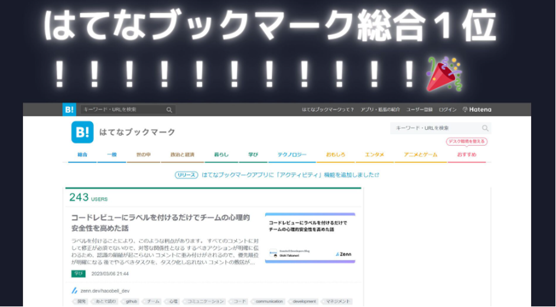Click the ユーザー登録 link
Image resolution: width=556 pixels, height=307 pixels.
pyautogui.click(x=420, y=109)
